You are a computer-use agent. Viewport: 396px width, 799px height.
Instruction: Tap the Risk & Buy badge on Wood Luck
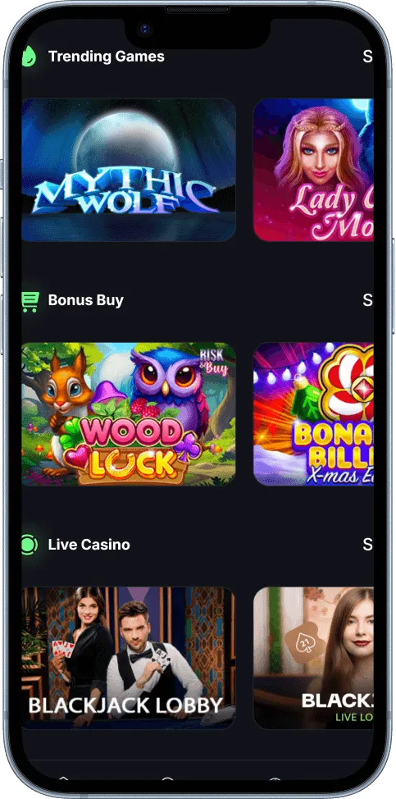[214, 363]
